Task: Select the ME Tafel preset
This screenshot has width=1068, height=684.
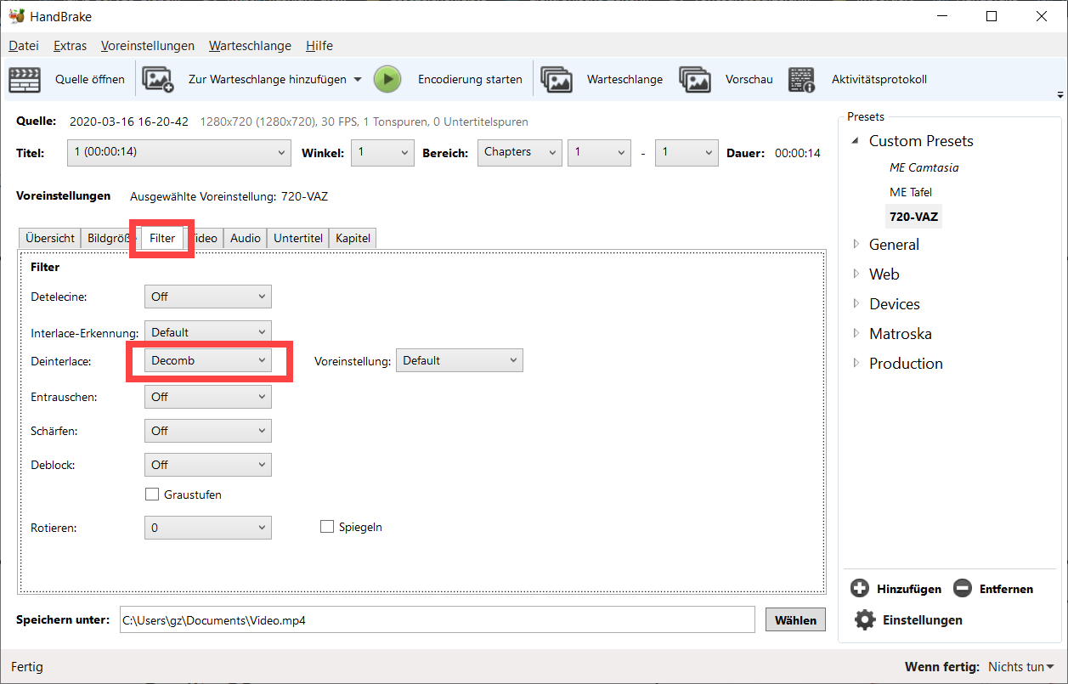Action: click(911, 192)
